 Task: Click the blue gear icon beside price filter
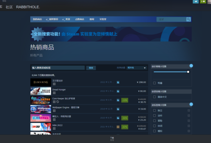point(191,66)
